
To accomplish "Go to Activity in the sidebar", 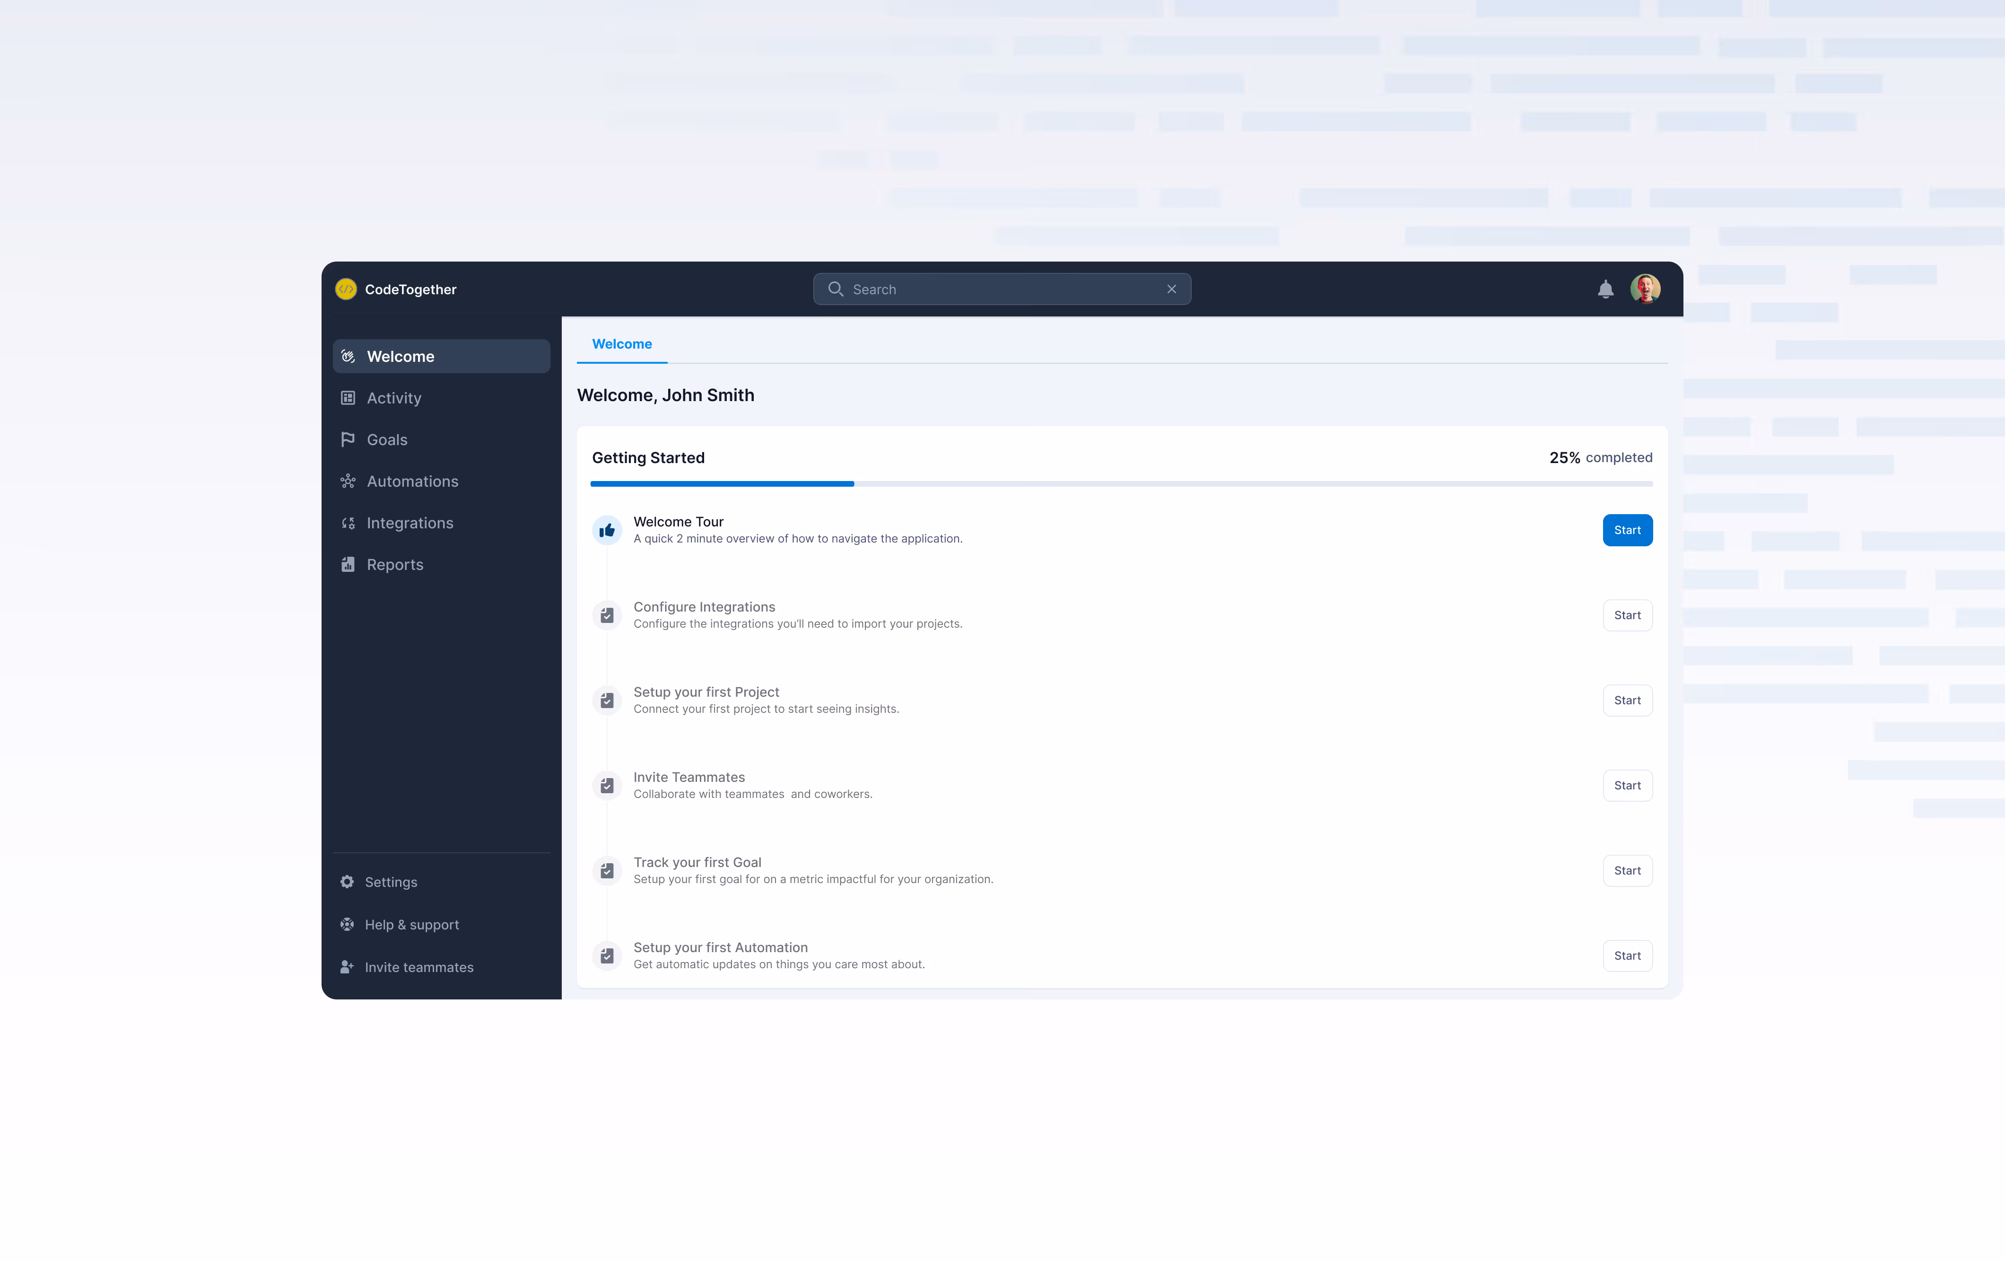I will tap(441, 398).
